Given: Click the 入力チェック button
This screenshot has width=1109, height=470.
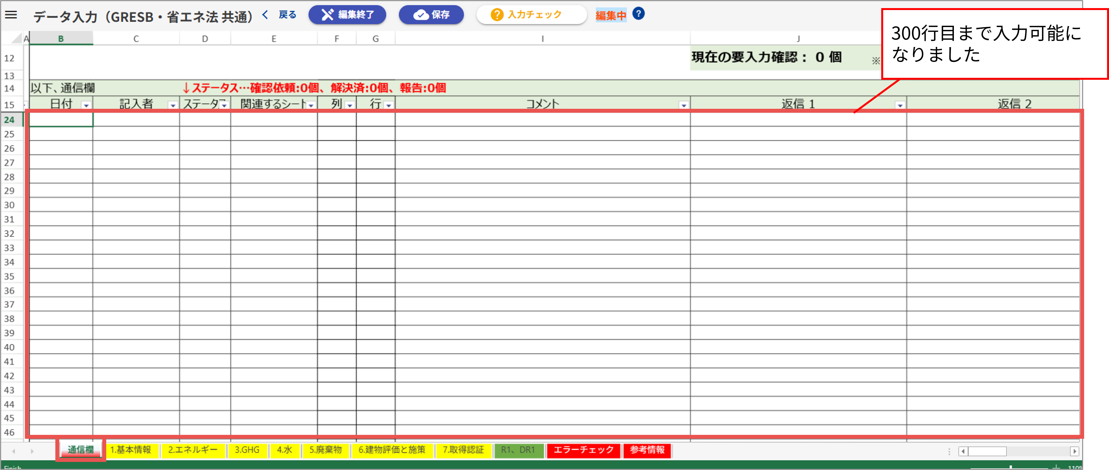Looking at the screenshot, I should click(531, 15).
